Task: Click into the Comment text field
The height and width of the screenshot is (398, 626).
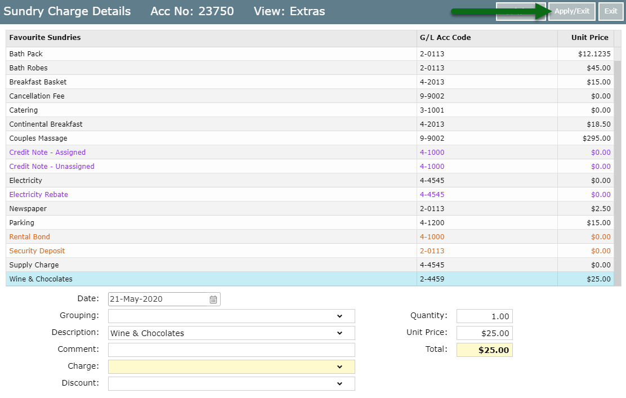Action: click(231, 350)
